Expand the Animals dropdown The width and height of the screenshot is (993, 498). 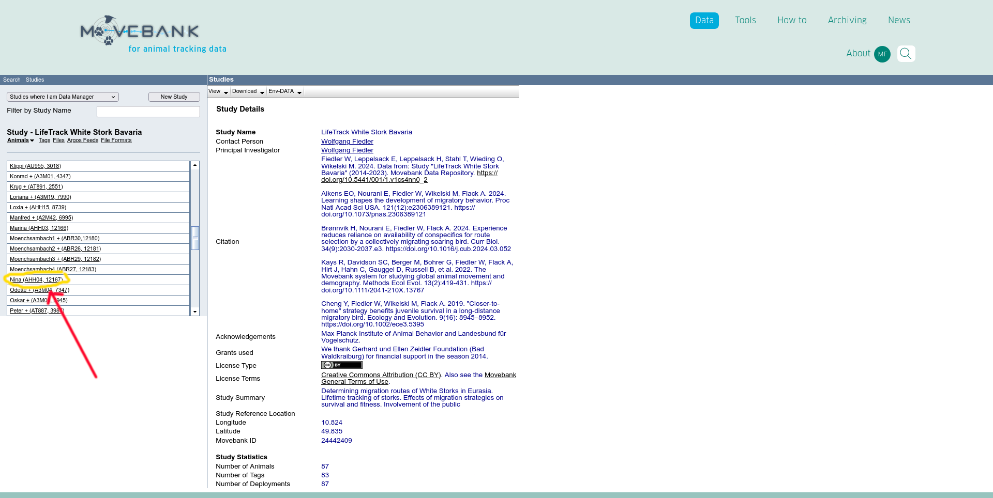pos(21,141)
